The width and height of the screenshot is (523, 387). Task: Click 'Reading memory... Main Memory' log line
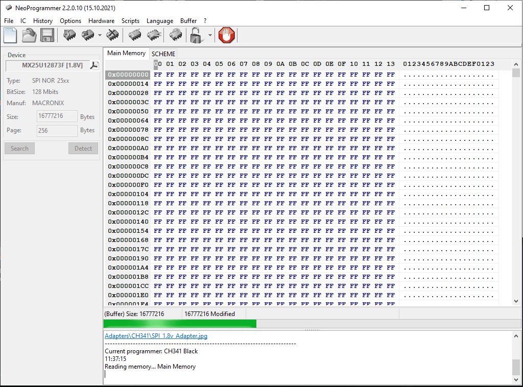(x=150, y=367)
